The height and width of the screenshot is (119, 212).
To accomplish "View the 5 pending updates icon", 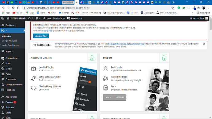I will point(30,18).
